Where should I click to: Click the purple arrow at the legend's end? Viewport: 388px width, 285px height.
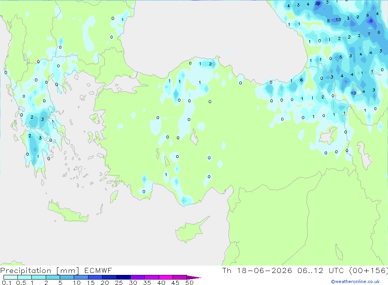pyautogui.click(x=194, y=278)
